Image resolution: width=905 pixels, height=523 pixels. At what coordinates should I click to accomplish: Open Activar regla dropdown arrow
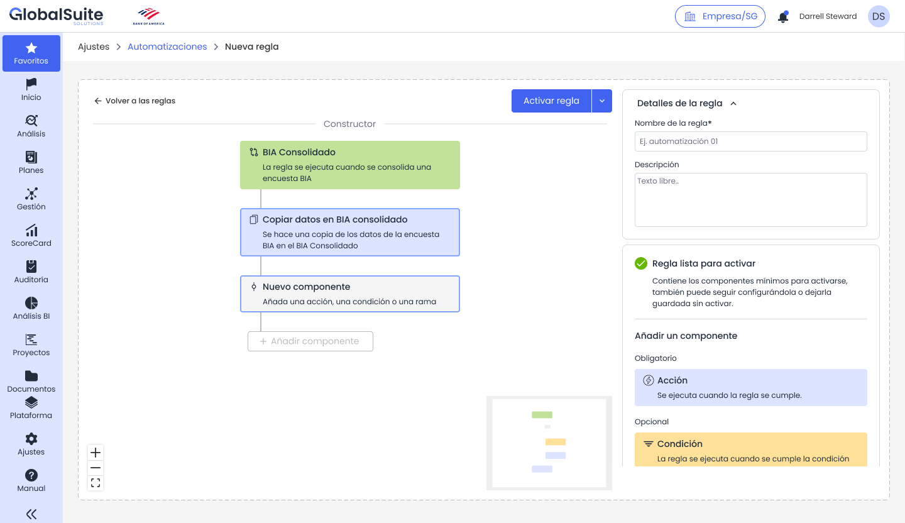pos(602,101)
